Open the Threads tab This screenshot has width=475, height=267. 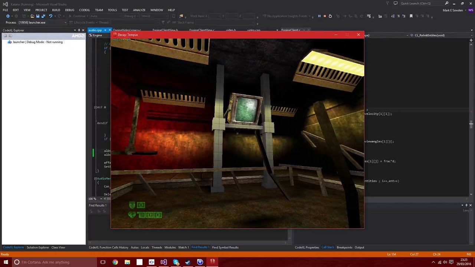157,247
